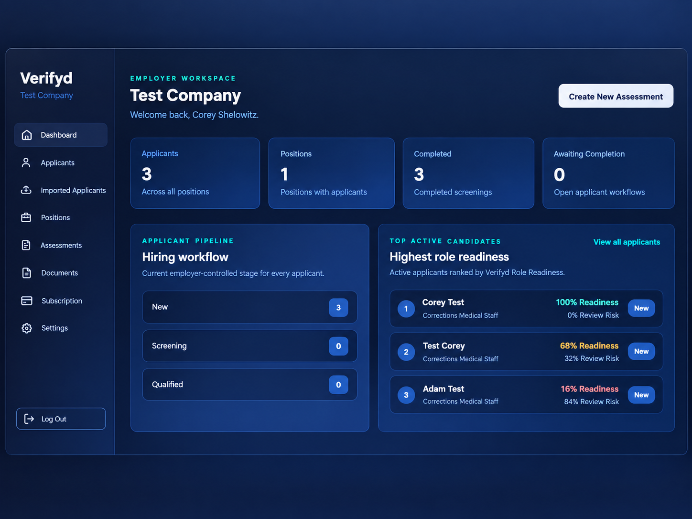Screen dimensions: 692x519
Task: Click rank number 1 circle badge
Action: point(406,309)
